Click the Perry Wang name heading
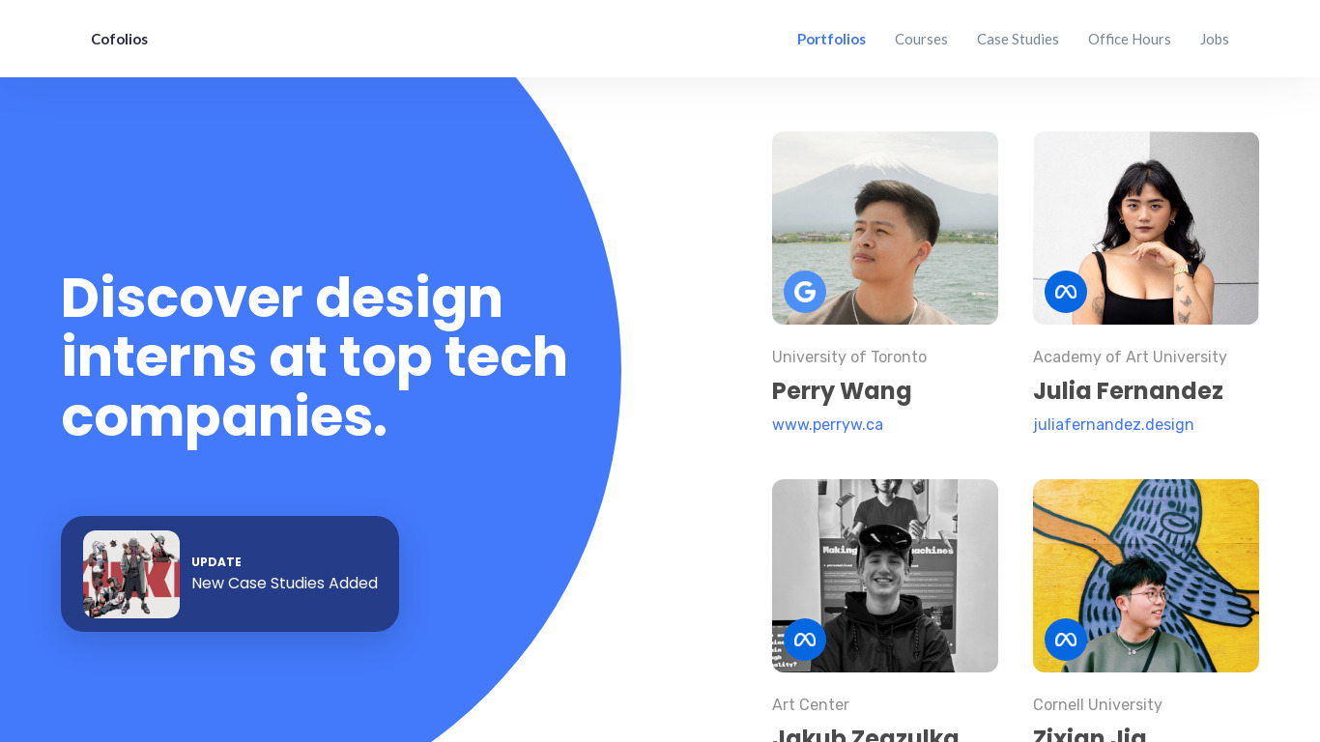 point(842,390)
